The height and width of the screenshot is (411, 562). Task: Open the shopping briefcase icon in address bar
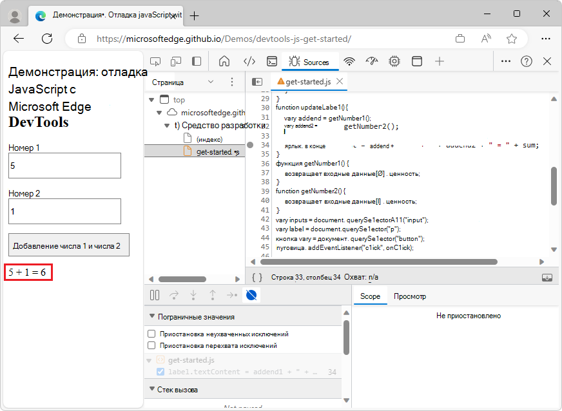pos(460,39)
